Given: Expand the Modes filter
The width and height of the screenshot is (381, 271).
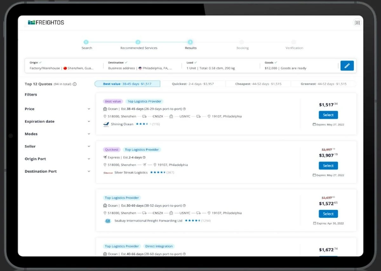Looking at the screenshot, I should point(57,134).
